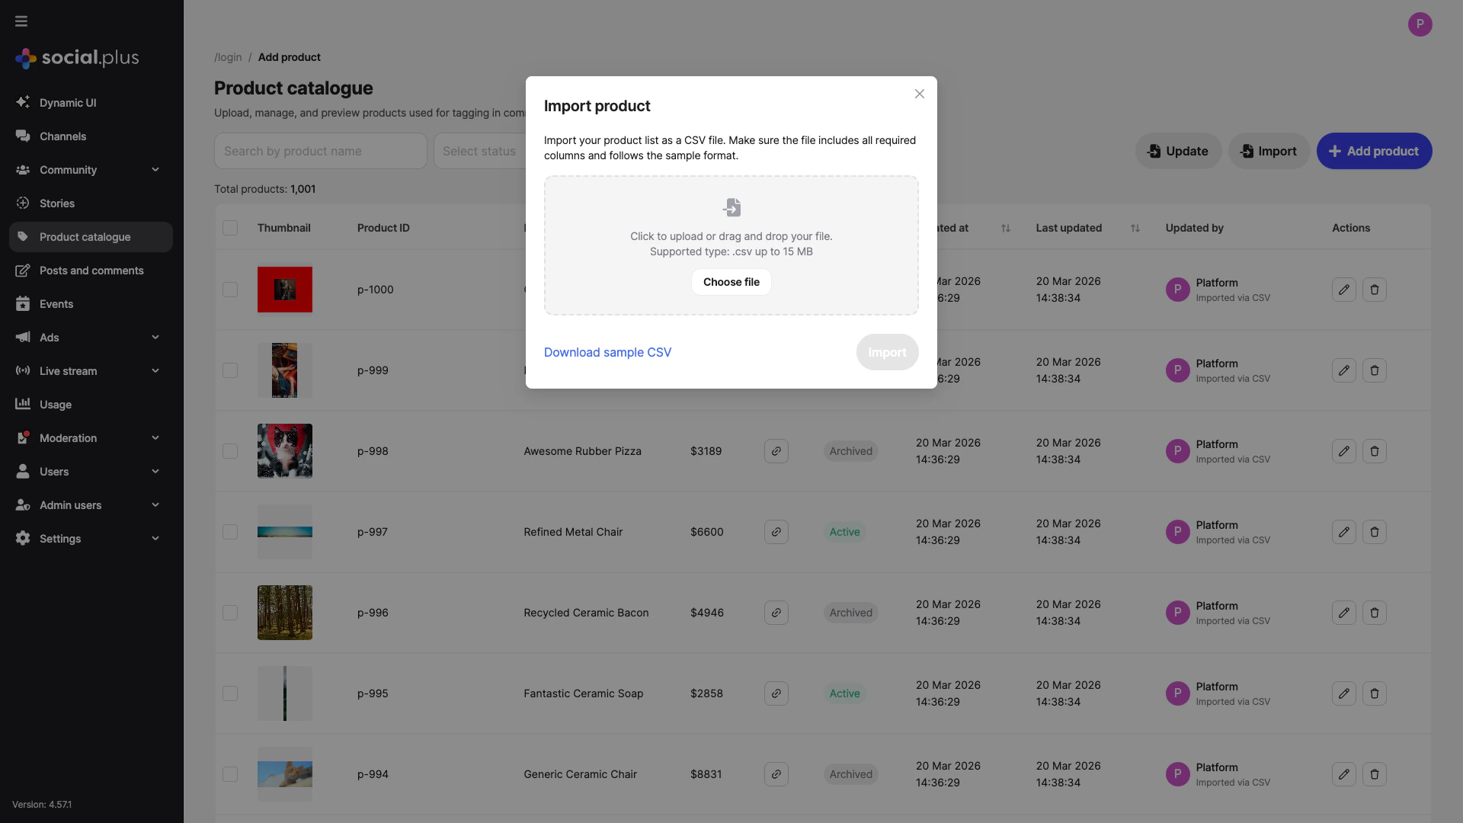The height and width of the screenshot is (823, 1463).
Task: Navigate to the /login breadcrumb
Action: pos(228,57)
